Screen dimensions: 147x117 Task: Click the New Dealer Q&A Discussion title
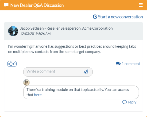click(37, 5)
